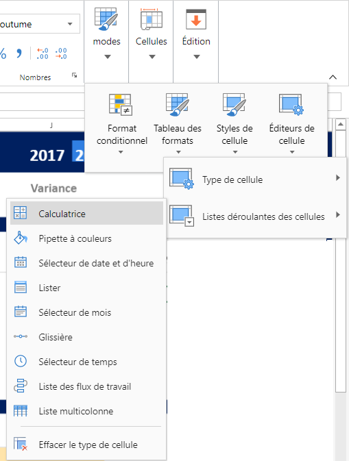Open Listes déroulantes des cellules submenu
The width and height of the screenshot is (349, 461).
coord(255,216)
